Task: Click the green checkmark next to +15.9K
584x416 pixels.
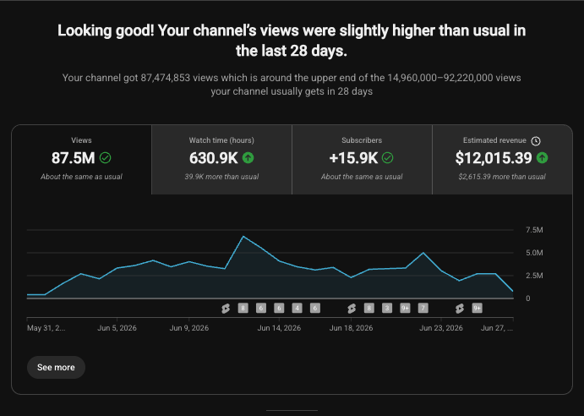Action: pyautogui.click(x=387, y=158)
